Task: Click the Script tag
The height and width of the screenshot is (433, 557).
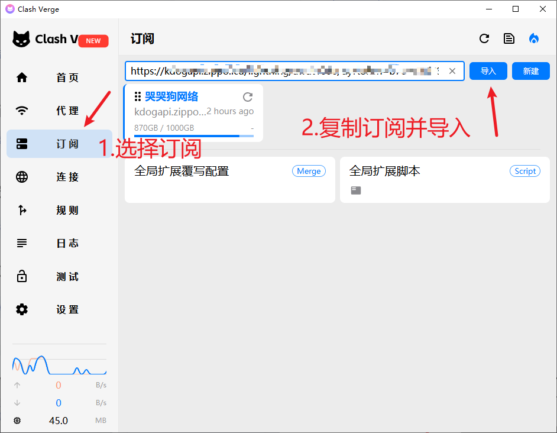Action: 525,171
